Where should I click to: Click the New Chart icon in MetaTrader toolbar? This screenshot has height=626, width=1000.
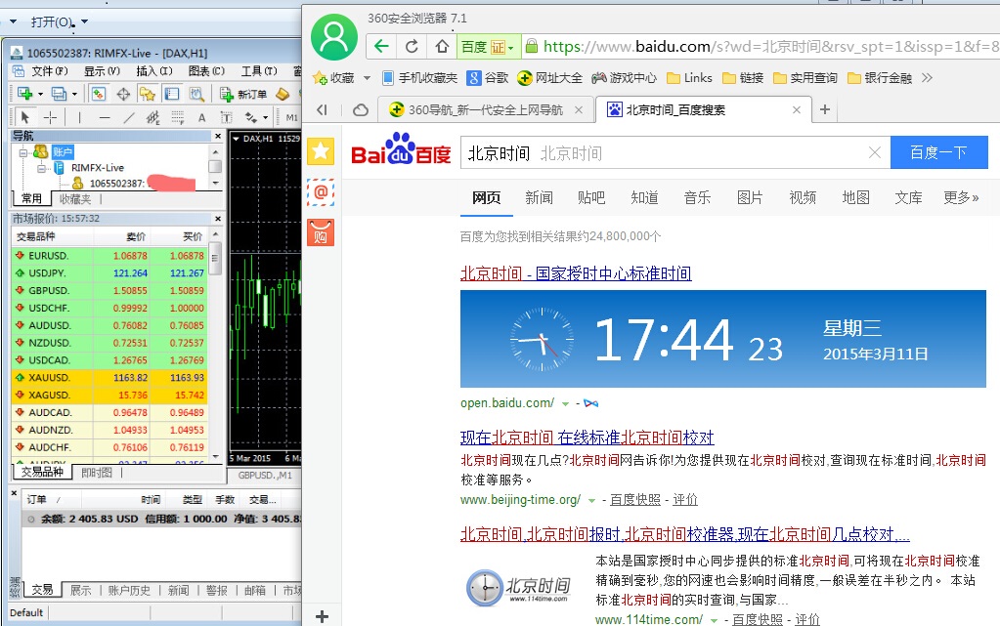click(x=24, y=94)
